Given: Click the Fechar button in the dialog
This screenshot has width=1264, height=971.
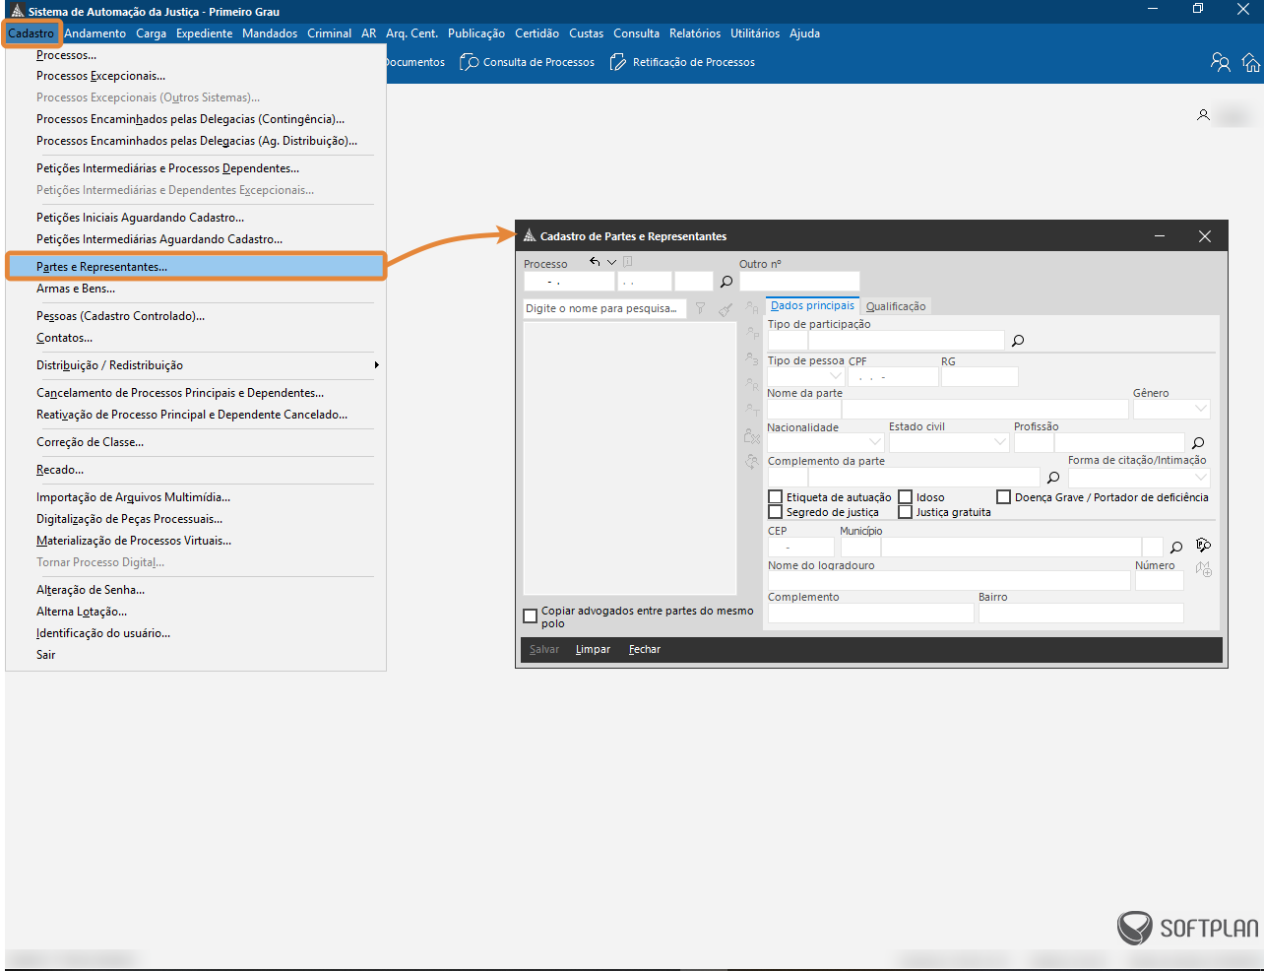Looking at the screenshot, I should point(645,650).
